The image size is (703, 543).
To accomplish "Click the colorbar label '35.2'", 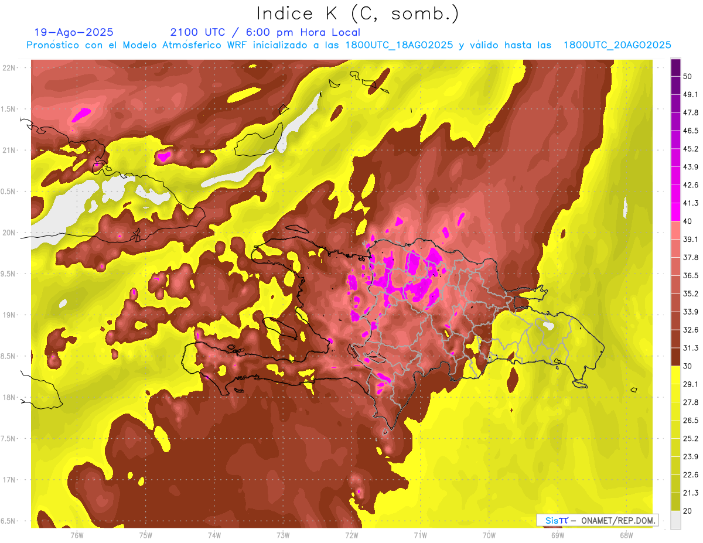I will (691, 294).
